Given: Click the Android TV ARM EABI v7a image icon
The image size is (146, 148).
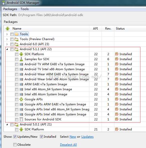Looking at the screenshot, I should pos(21,64).
